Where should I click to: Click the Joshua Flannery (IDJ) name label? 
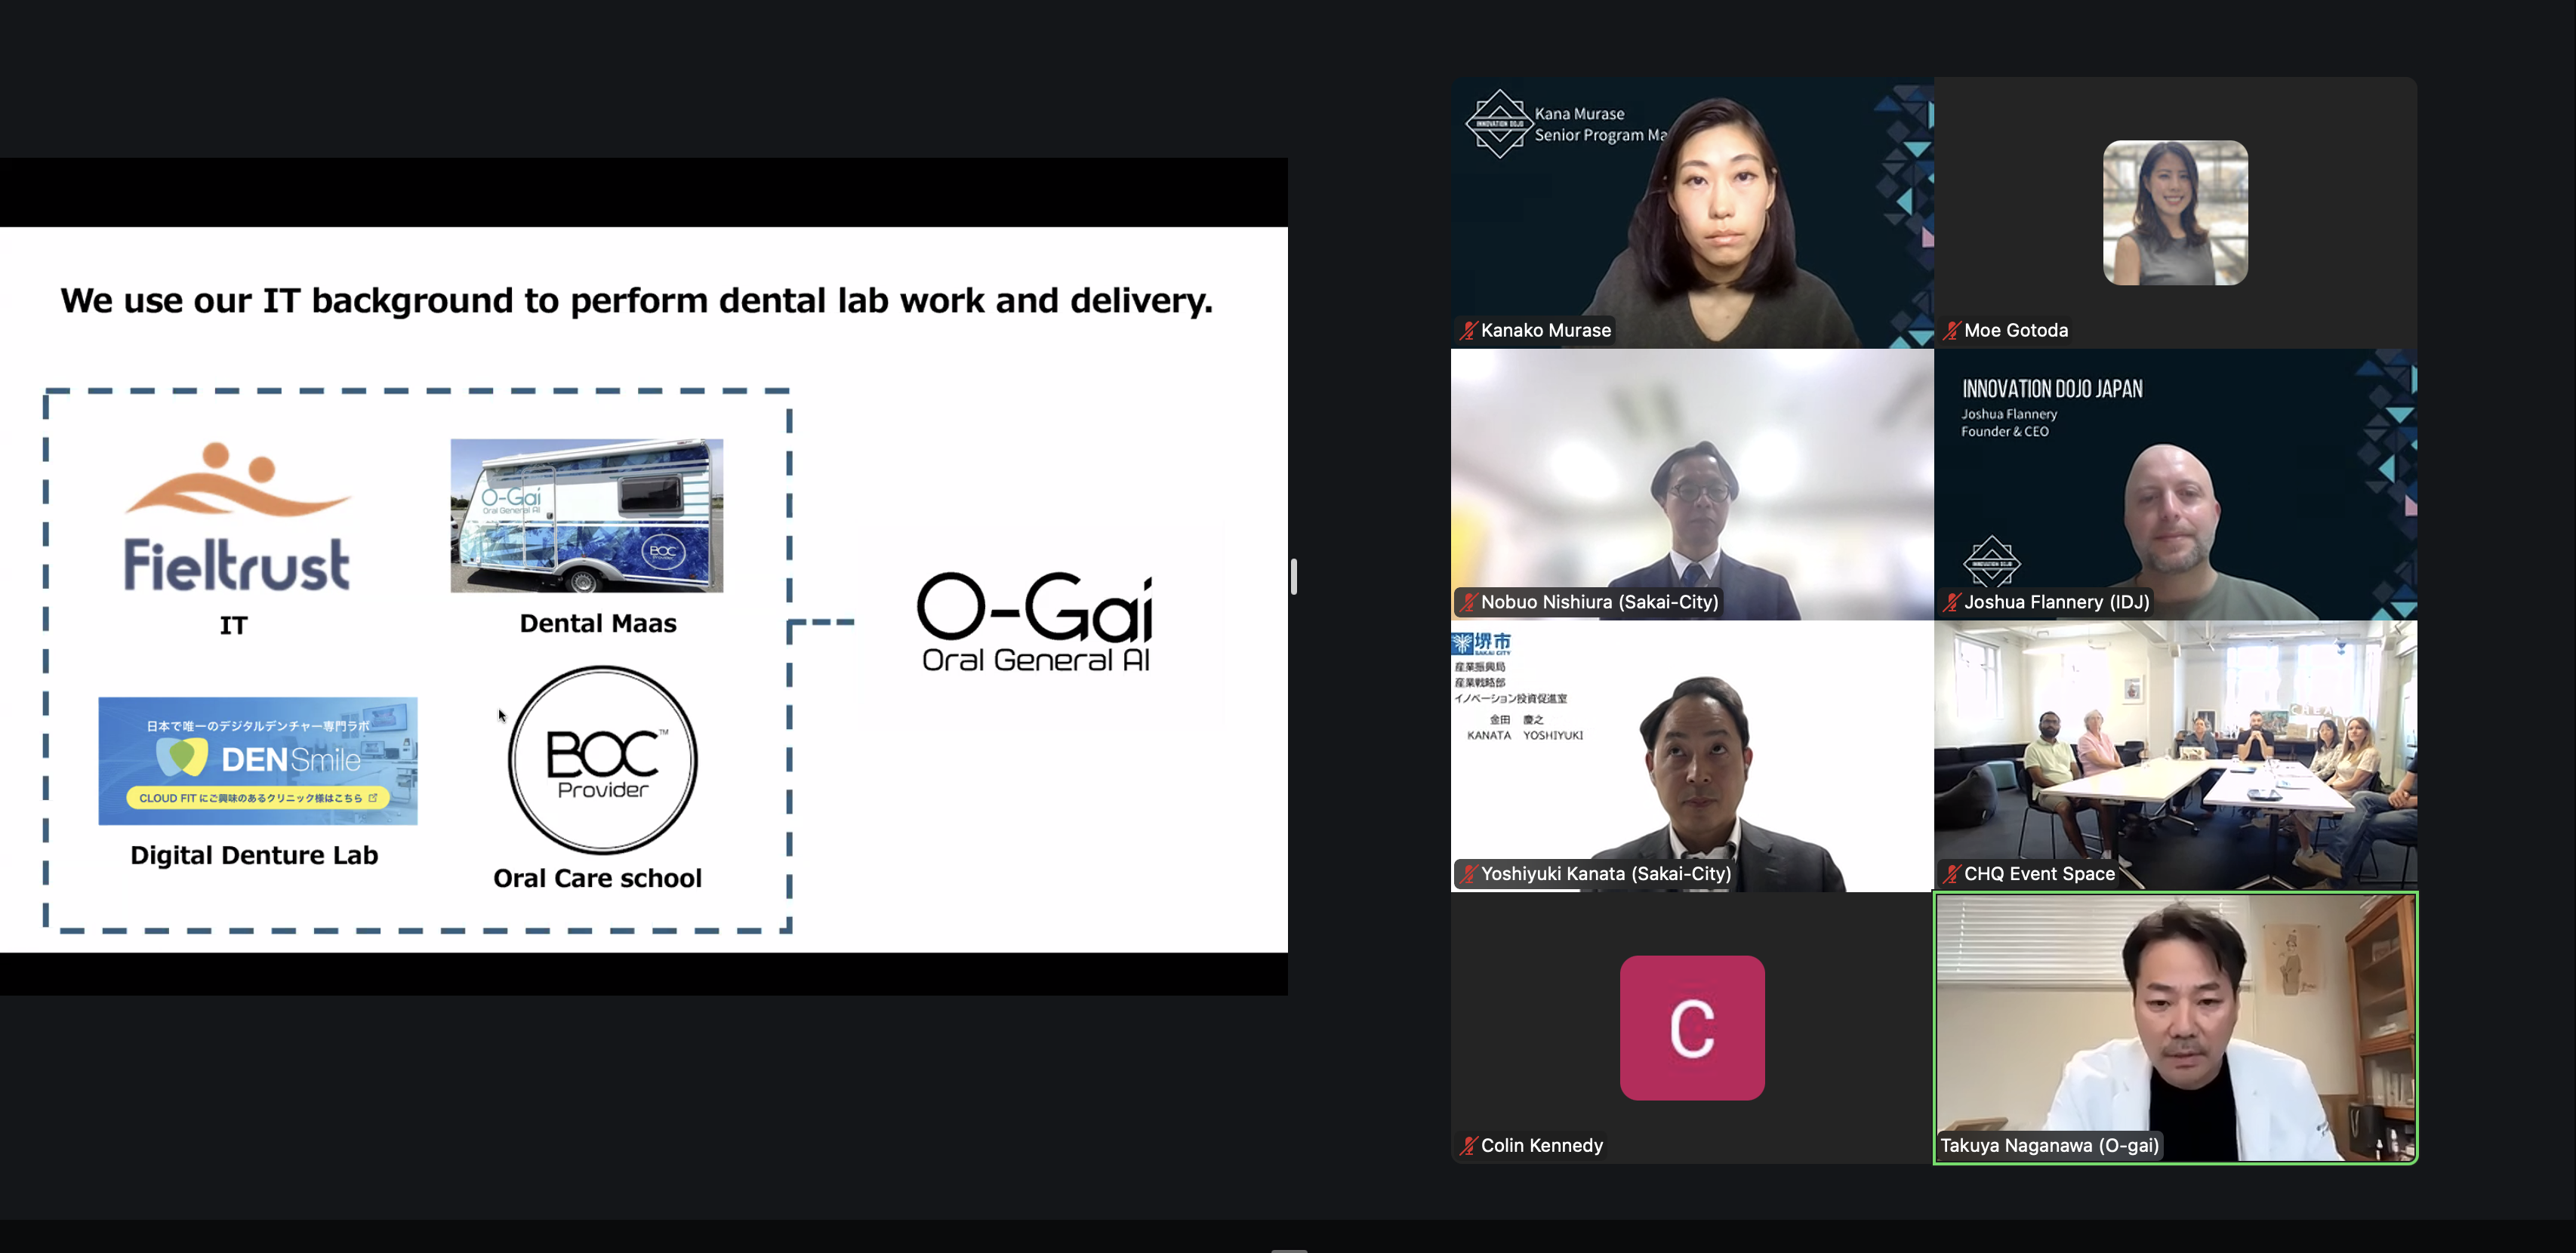coord(2056,602)
